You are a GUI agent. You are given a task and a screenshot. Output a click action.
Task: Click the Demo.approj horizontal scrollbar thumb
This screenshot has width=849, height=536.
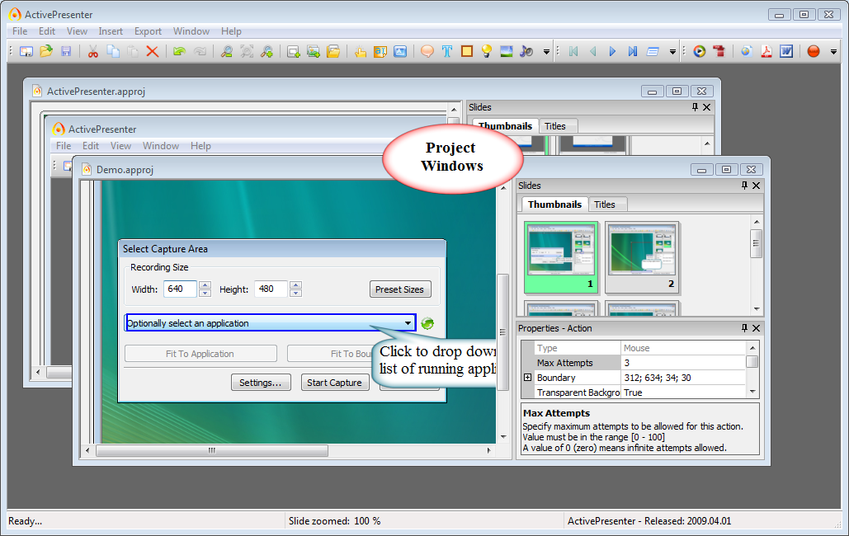(212, 450)
